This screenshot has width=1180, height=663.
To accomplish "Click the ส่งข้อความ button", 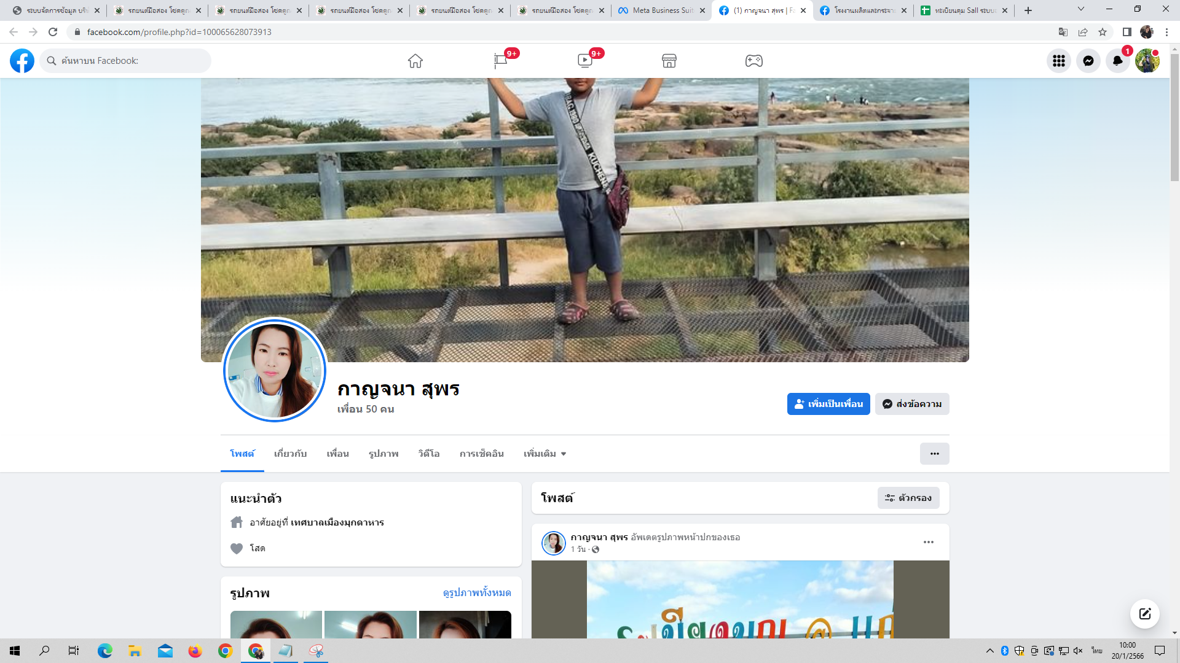I will 912,404.
